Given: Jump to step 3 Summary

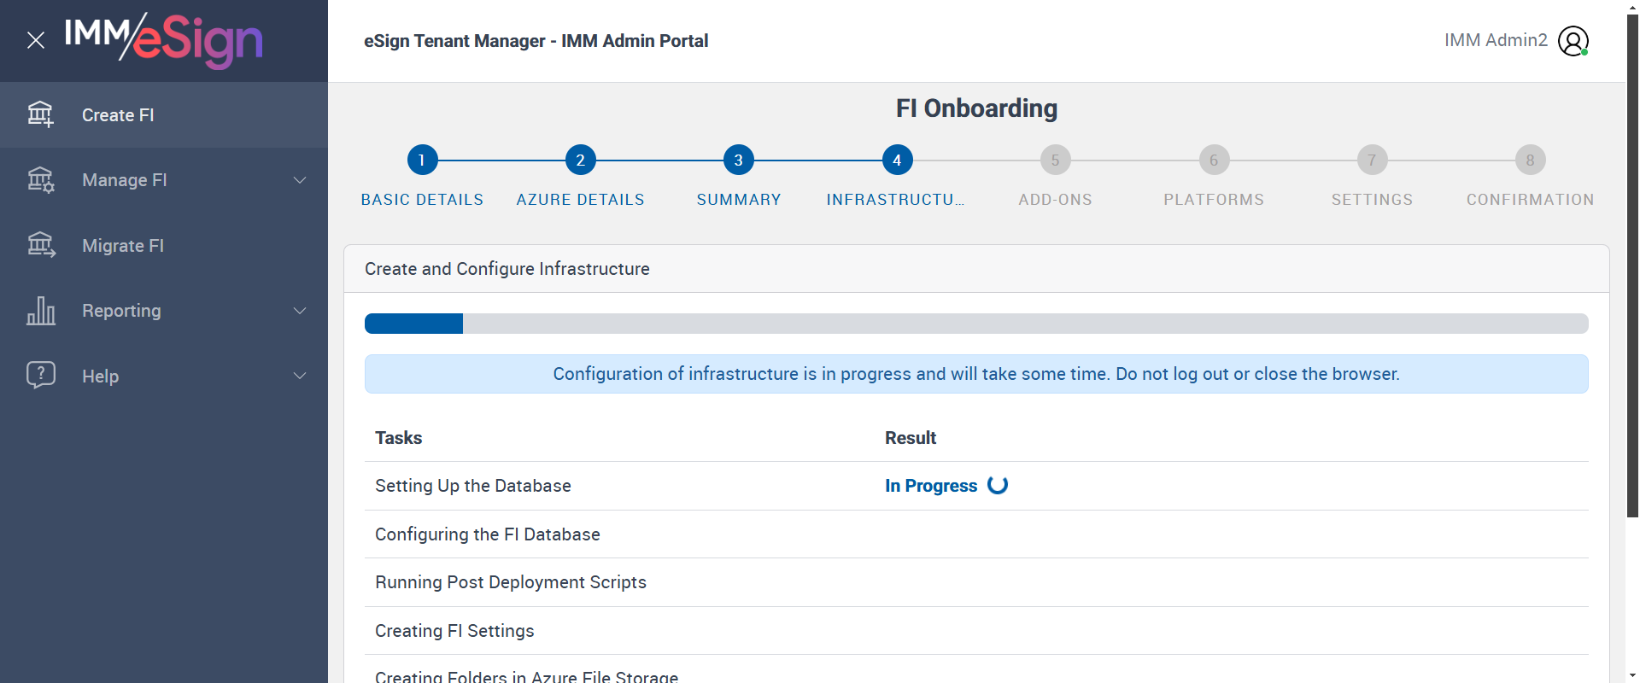Looking at the screenshot, I should 738,161.
